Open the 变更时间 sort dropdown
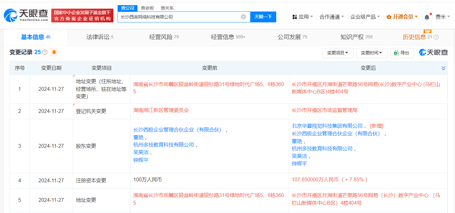Image resolution: width=455 pixels, height=213 pixels. (372, 53)
